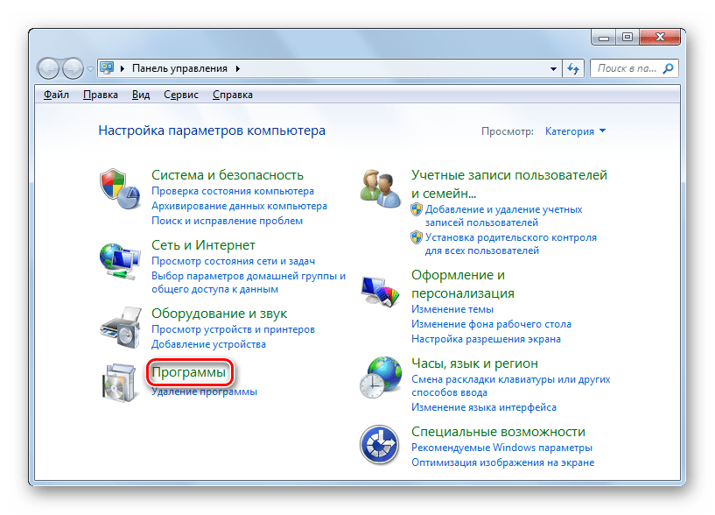Open the Вид menu
Image resolution: width=715 pixels, height=515 pixels.
click(x=141, y=95)
